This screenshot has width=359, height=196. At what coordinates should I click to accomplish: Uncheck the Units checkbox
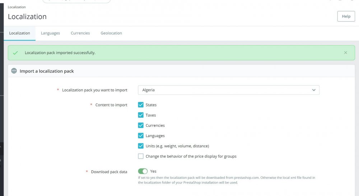pos(141,146)
